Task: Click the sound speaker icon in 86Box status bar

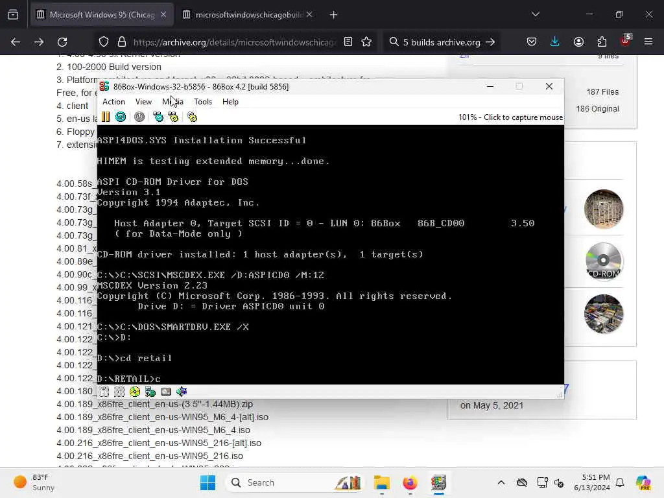Action: pos(182,392)
